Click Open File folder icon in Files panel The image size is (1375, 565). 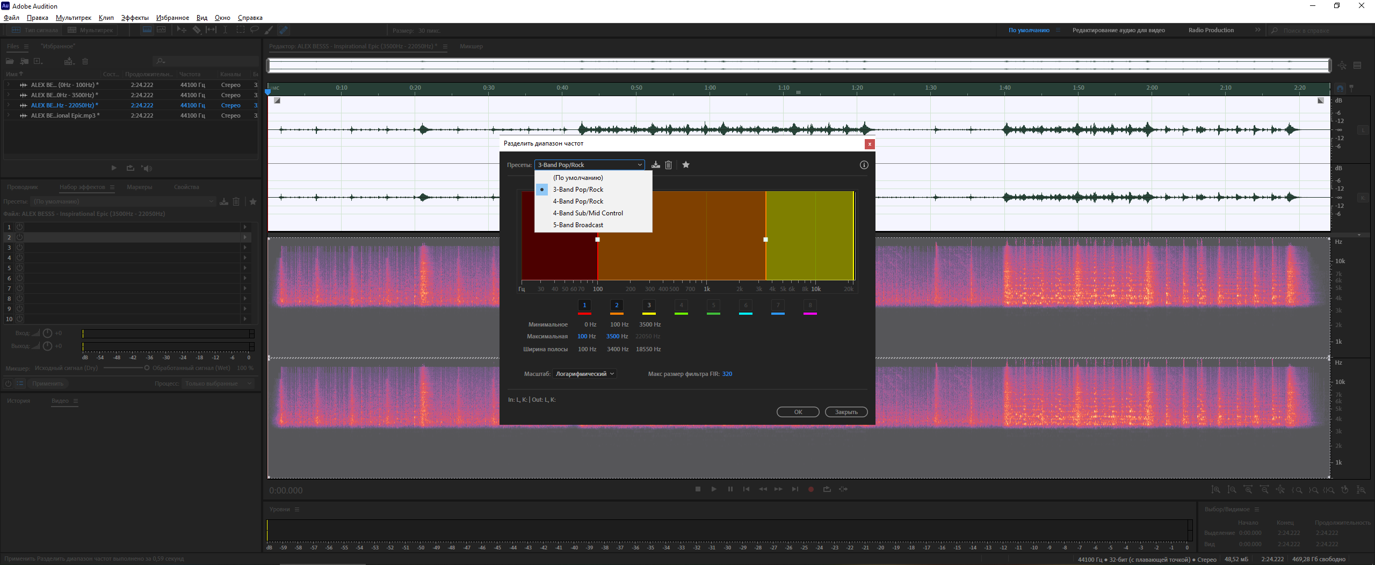(10, 61)
